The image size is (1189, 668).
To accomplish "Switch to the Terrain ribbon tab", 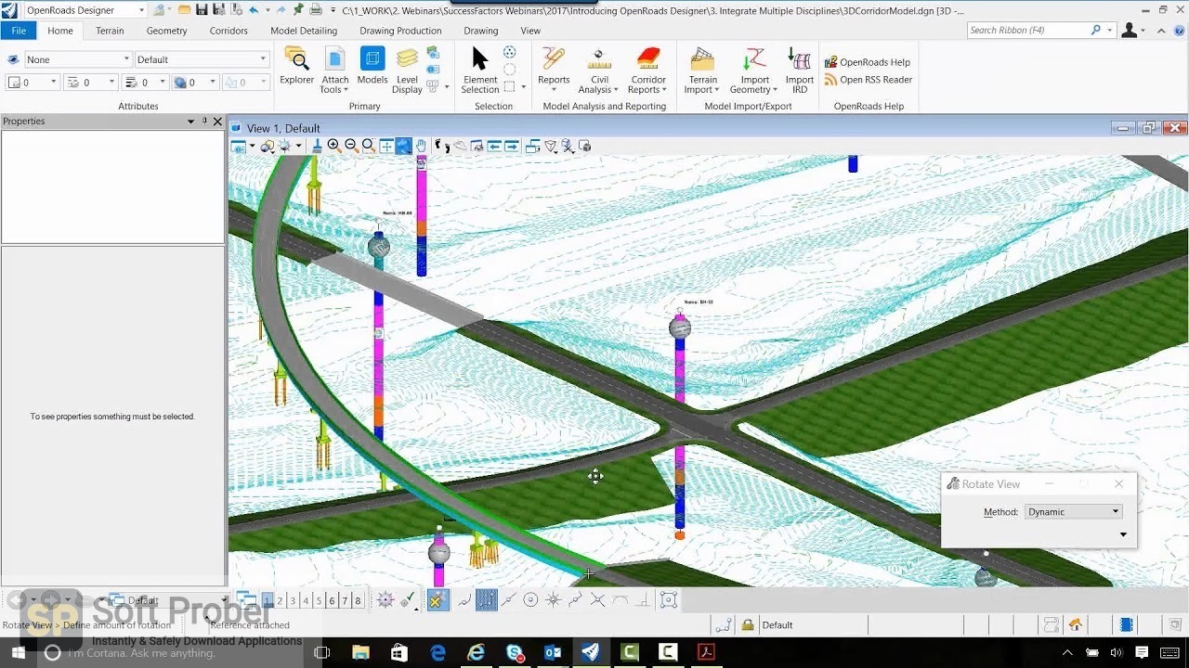I will click(110, 31).
